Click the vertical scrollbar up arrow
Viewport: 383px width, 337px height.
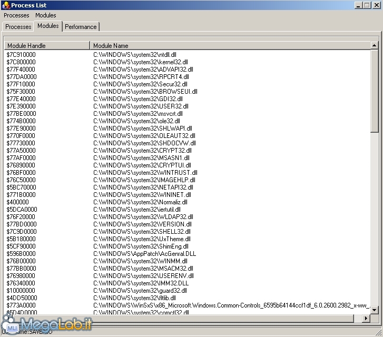(x=374, y=45)
